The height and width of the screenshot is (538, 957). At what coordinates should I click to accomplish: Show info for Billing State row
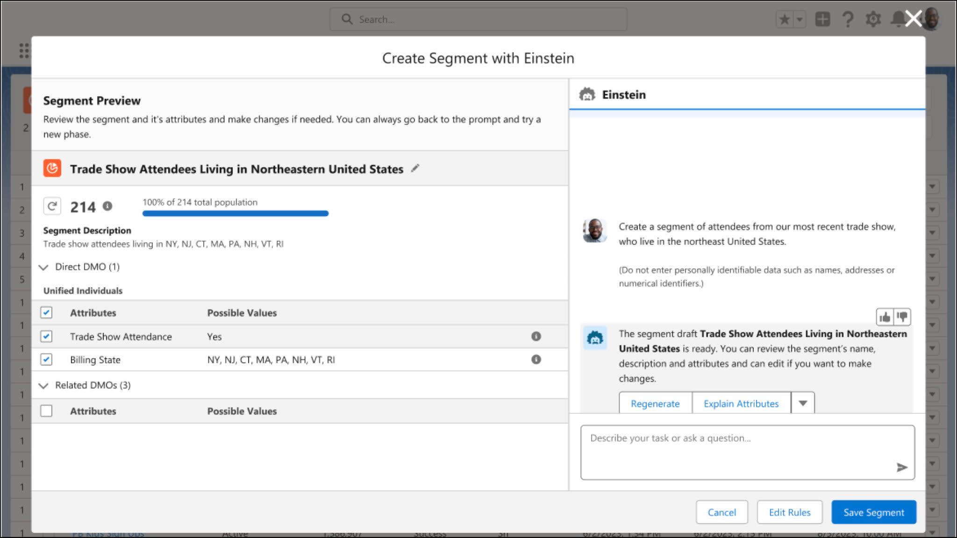tap(536, 360)
